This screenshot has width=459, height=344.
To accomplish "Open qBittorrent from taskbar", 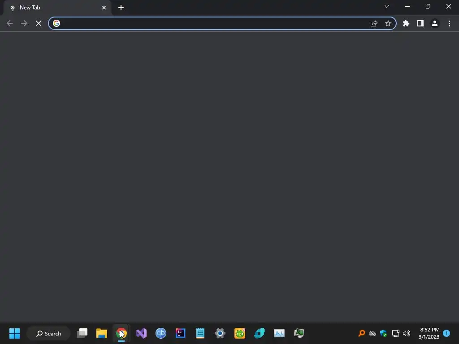I will click(x=161, y=333).
